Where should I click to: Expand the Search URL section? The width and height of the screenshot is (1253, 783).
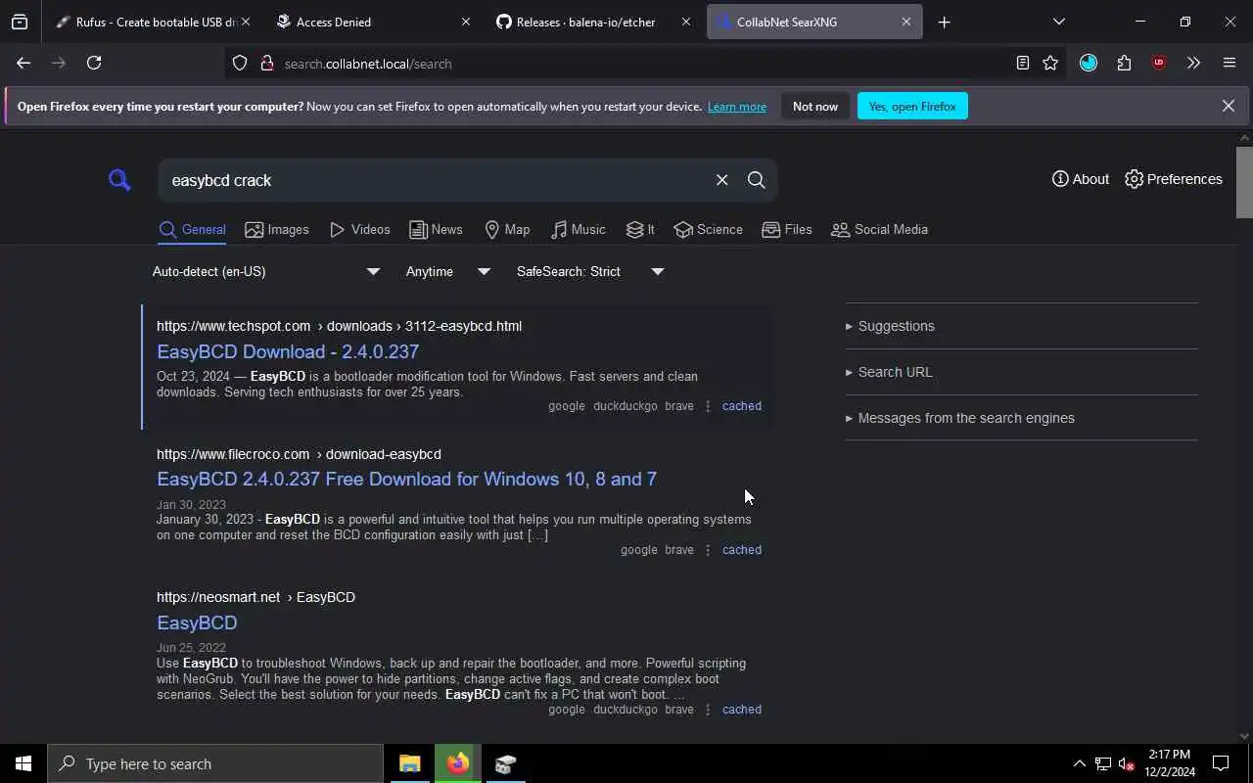pos(889,372)
